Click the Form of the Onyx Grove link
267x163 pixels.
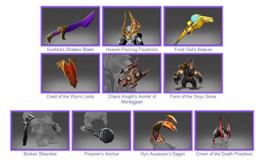pyautogui.click(x=193, y=97)
